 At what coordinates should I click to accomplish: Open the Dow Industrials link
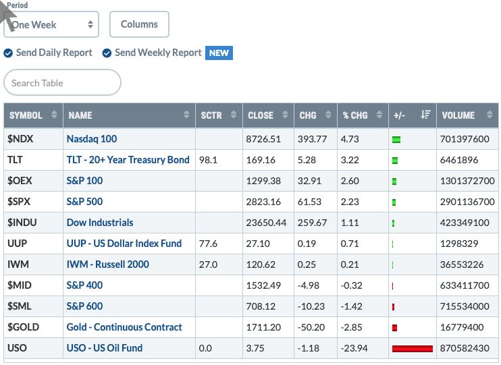click(100, 223)
